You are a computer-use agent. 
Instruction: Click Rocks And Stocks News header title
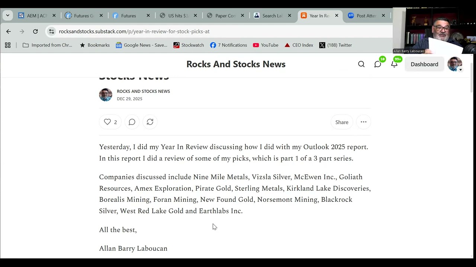236,64
